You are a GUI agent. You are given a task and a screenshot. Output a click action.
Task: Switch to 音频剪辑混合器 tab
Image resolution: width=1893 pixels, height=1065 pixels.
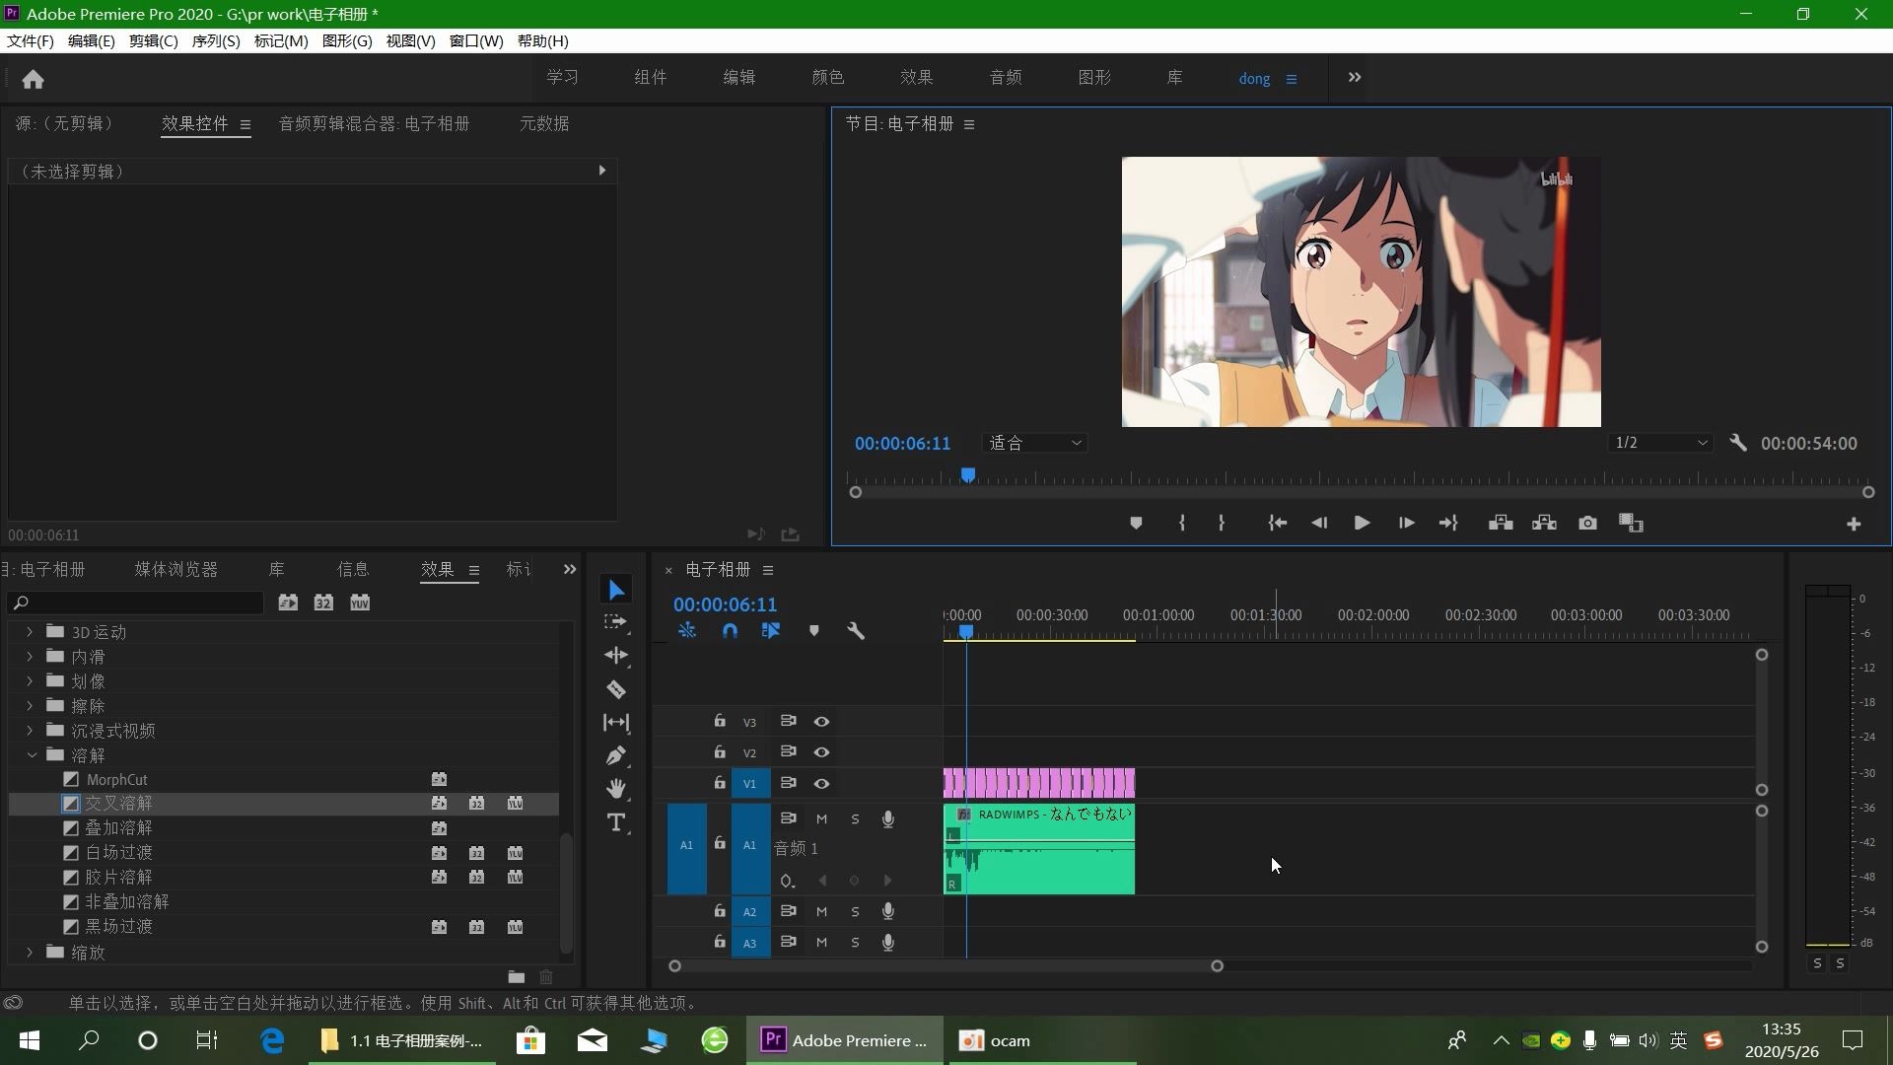[374, 123]
